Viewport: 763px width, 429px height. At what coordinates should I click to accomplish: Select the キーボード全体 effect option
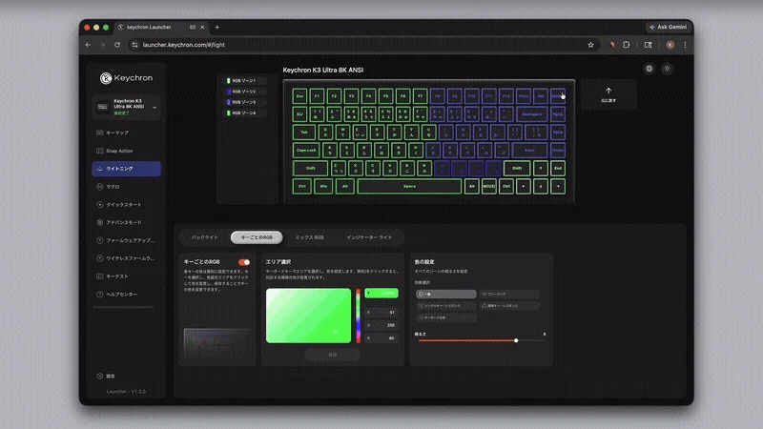coord(445,317)
